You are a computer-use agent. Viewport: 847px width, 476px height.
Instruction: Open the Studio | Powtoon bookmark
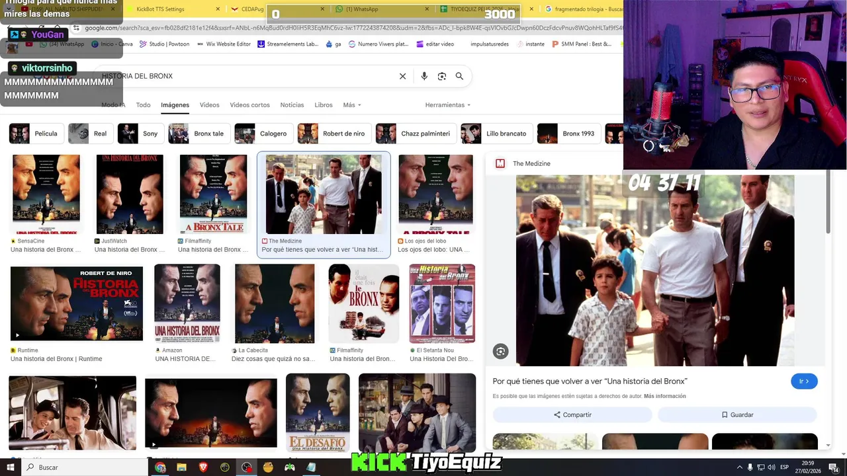click(x=164, y=44)
